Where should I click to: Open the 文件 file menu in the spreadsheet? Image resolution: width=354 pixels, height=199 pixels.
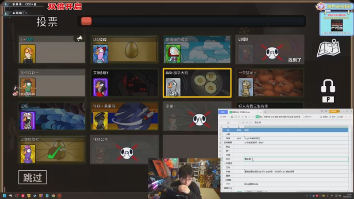pyautogui.click(x=224, y=117)
